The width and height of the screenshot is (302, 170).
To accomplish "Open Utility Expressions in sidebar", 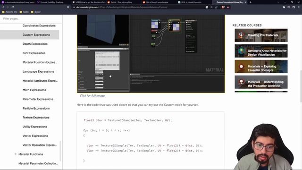I will click(x=35, y=127).
